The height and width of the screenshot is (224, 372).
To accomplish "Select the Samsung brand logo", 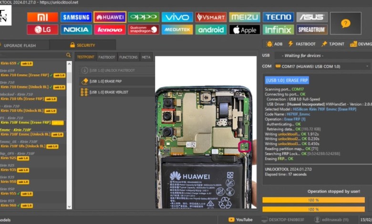I will pyautogui.click(x=76, y=17).
